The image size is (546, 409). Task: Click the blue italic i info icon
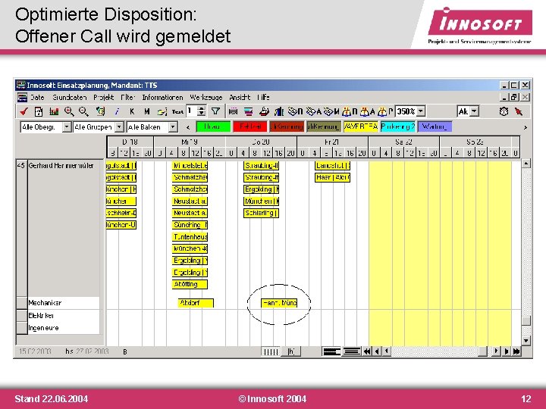(x=117, y=111)
